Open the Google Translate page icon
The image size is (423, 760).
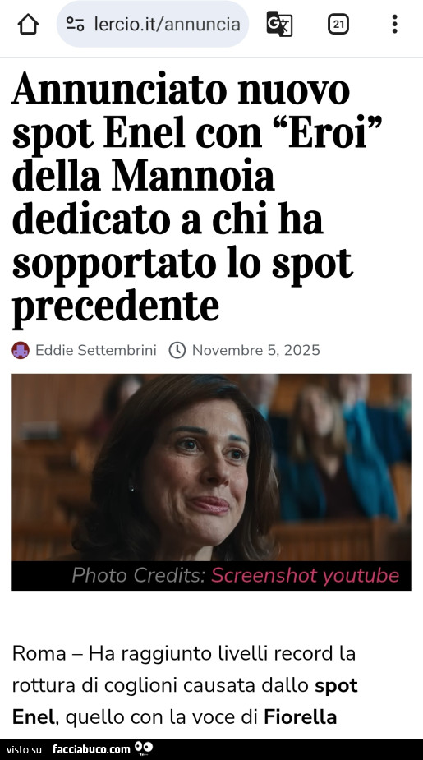pos(279,24)
